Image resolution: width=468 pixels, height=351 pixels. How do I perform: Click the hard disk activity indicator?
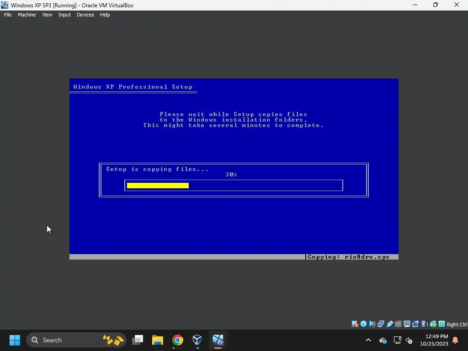(x=355, y=324)
